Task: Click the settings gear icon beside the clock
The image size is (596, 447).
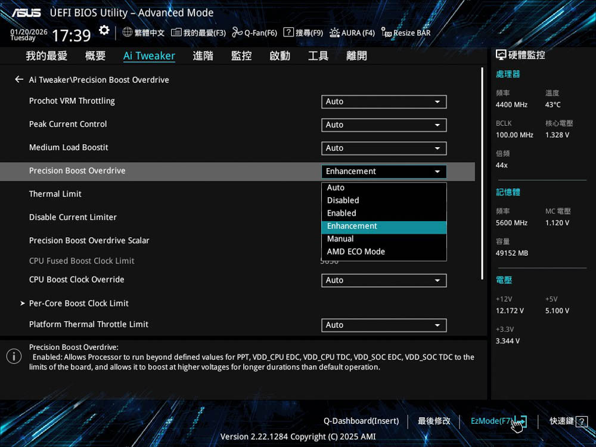Action: tap(104, 30)
